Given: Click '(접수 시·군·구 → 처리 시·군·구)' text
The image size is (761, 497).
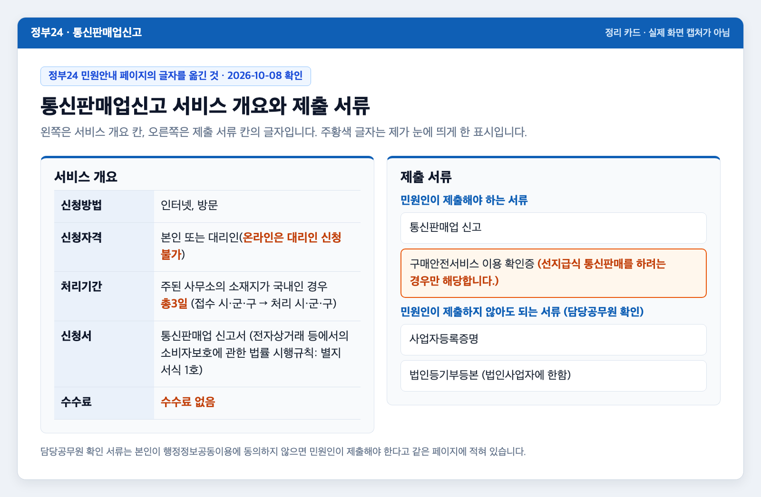Looking at the screenshot, I should click(263, 304).
